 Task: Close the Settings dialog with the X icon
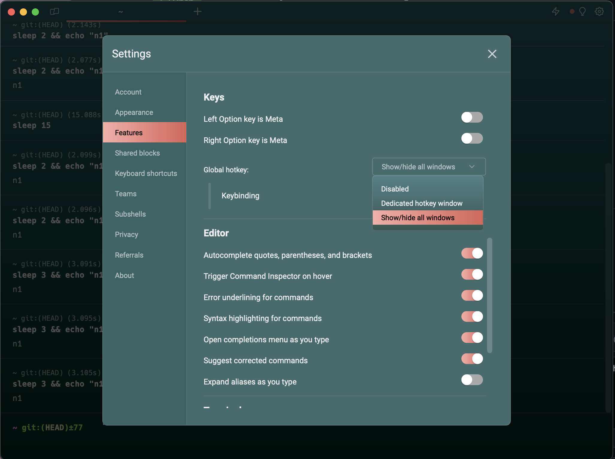[x=492, y=54]
